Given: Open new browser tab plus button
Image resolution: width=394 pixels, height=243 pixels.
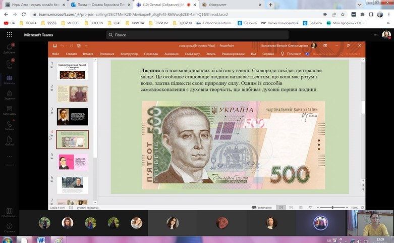Looking at the screenshot, I should (270, 5).
